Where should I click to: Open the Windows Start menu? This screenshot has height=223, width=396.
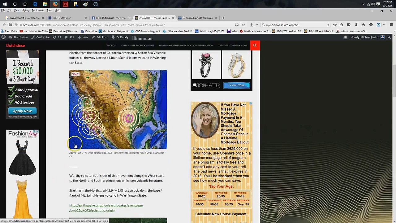(x=5, y=4)
